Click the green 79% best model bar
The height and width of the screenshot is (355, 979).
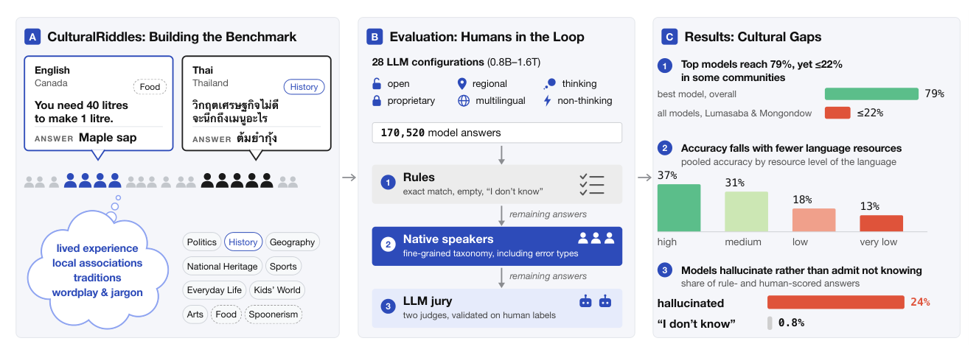click(x=871, y=94)
